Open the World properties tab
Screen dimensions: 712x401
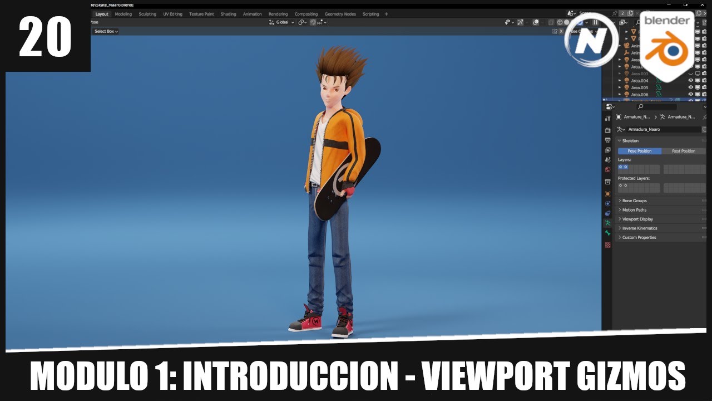tap(607, 169)
